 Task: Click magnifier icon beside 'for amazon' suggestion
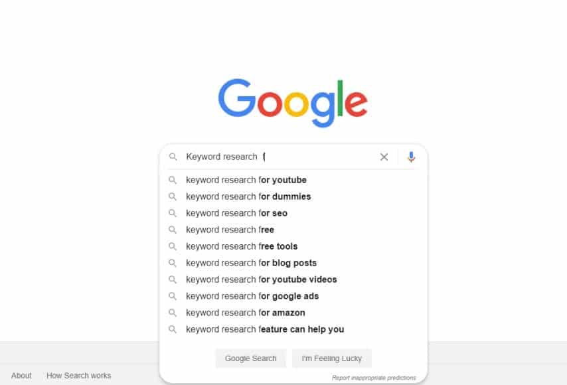pos(173,313)
